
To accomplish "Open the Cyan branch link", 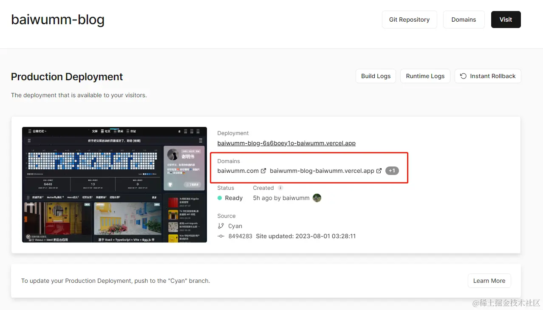I will (x=235, y=226).
